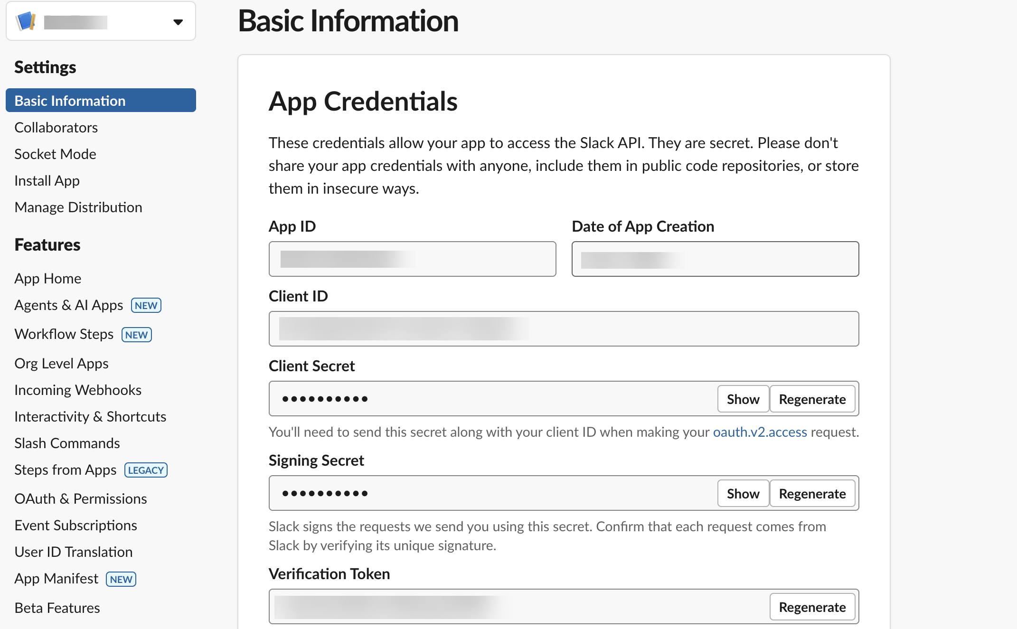1017x629 pixels.
Task: Click the Signing Secret label
Action: click(316, 460)
